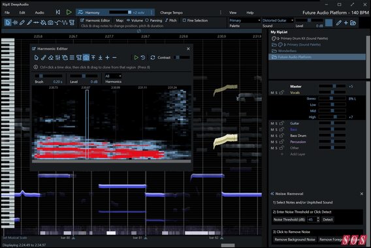Click Set Musical Scale at bottom left
Screen dimensions: 371x248
coord(14,238)
